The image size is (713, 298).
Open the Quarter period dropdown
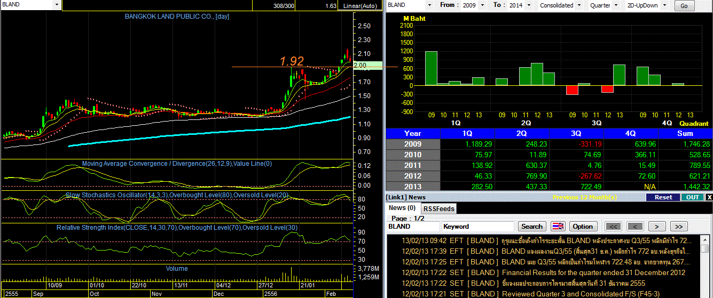coord(616,5)
